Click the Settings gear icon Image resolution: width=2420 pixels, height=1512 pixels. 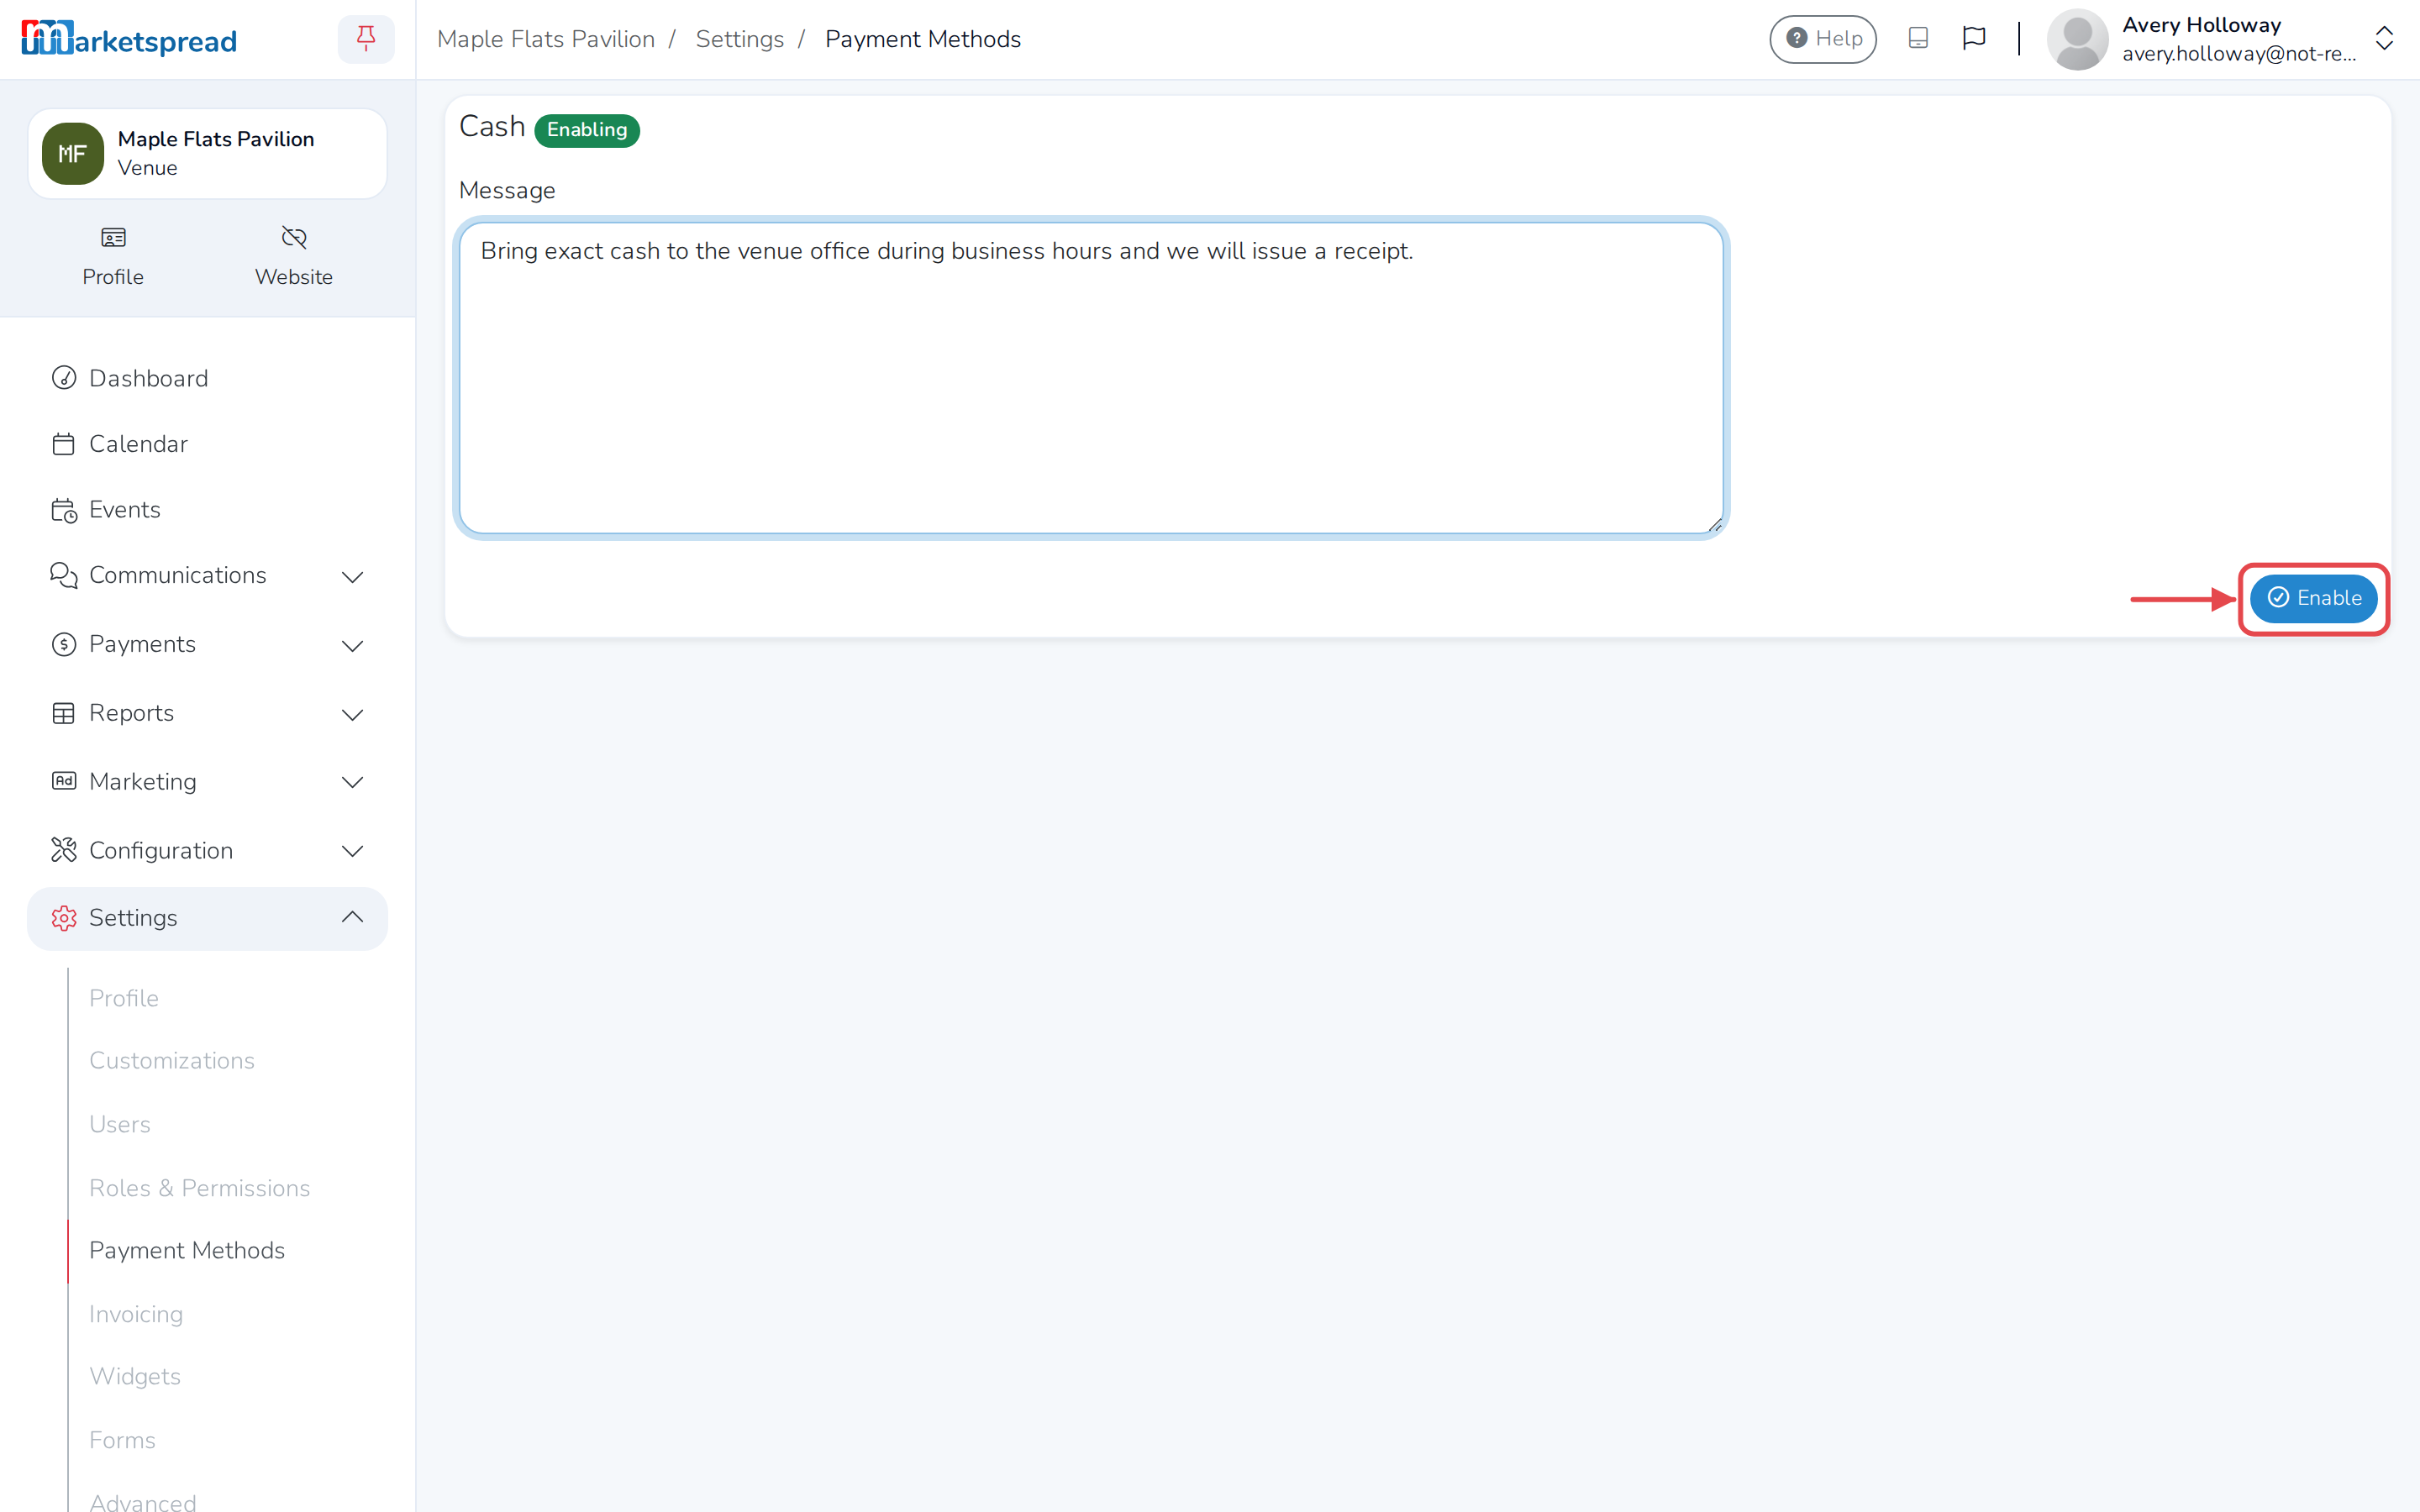64,918
